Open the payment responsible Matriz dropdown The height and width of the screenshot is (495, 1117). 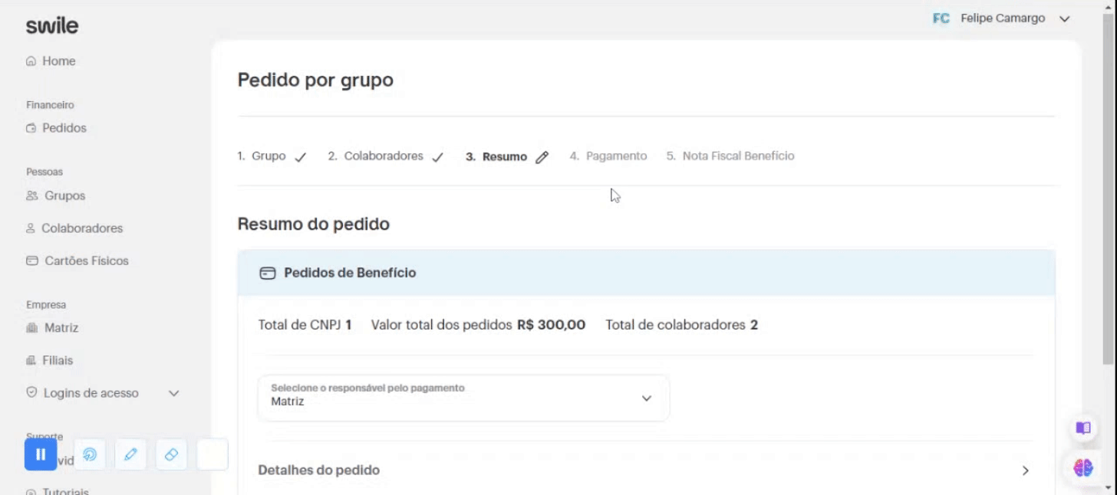(463, 398)
